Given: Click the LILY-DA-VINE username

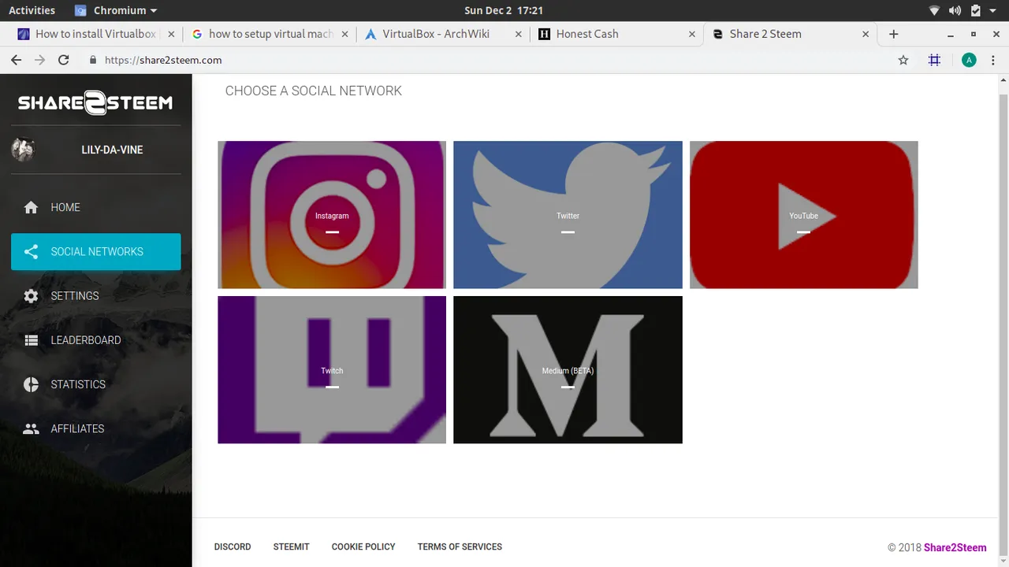Looking at the screenshot, I should point(112,150).
